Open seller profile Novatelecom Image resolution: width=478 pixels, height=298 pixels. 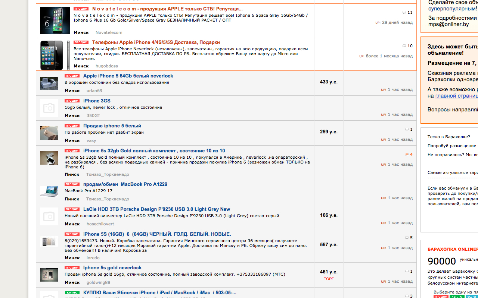coord(109,32)
